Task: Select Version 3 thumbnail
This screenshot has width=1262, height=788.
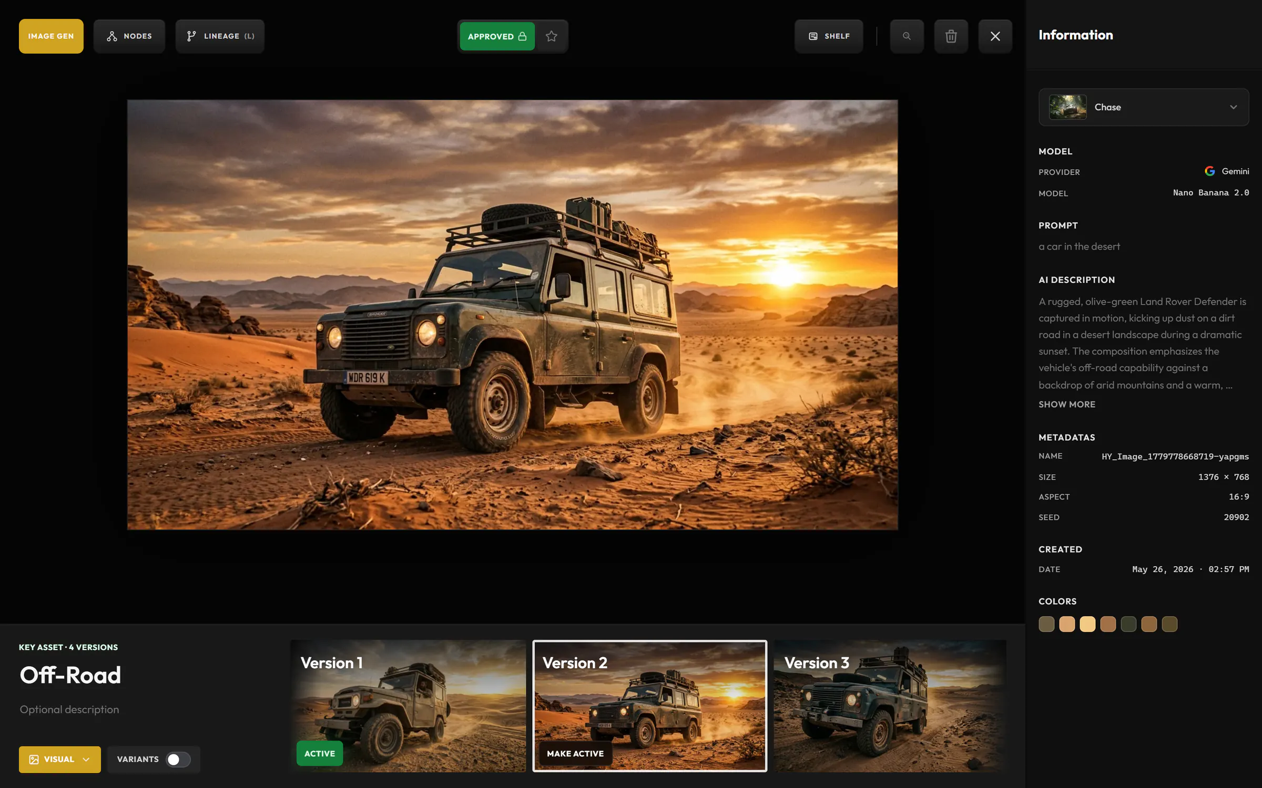Action: click(890, 706)
